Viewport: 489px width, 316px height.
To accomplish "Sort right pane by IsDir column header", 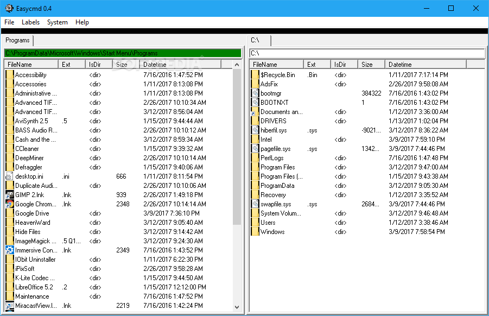I will (x=344, y=64).
